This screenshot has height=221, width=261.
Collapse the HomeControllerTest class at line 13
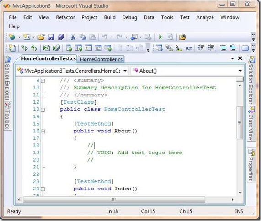click(x=43, y=110)
